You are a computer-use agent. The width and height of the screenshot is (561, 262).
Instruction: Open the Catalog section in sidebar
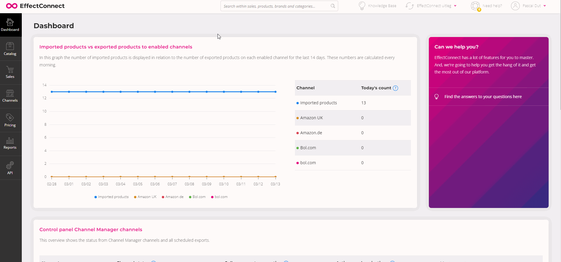coord(10,49)
